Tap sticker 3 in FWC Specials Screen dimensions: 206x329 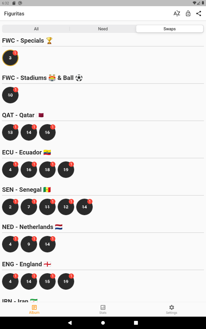tap(10, 58)
